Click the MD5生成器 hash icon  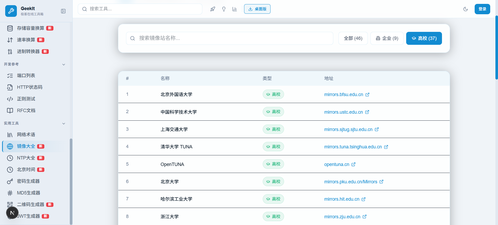click(10, 193)
